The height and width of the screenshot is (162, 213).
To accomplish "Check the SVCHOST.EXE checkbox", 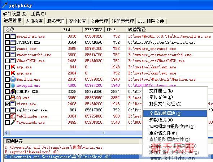I will [x=7, y=42].
